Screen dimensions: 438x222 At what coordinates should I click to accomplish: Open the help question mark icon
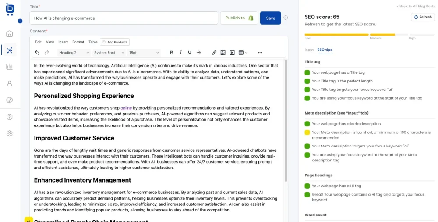[x=10, y=117]
